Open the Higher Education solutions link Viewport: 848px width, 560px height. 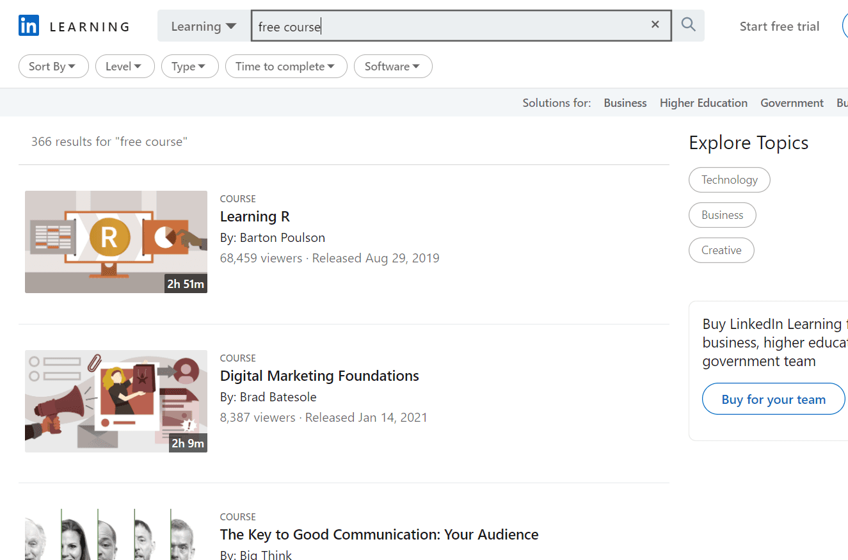coord(703,103)
